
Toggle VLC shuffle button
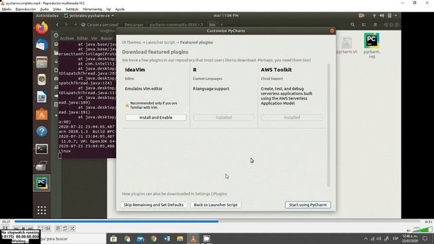point(73,228)
